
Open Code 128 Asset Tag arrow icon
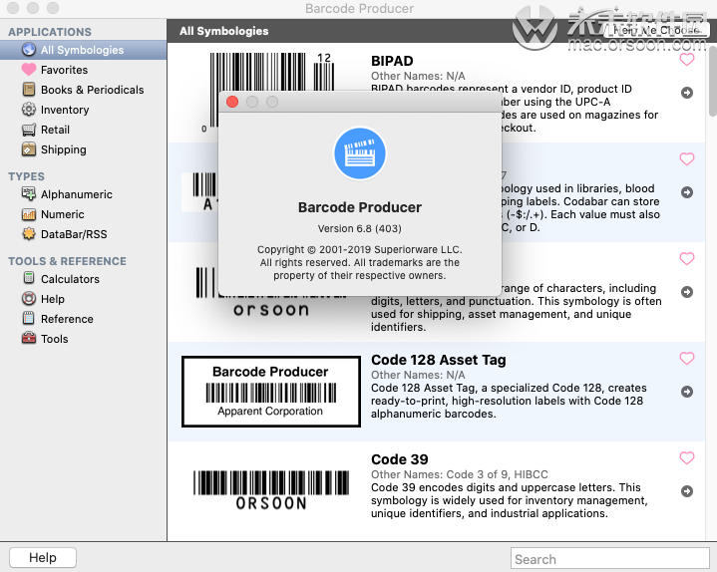[x=687, y=392]
